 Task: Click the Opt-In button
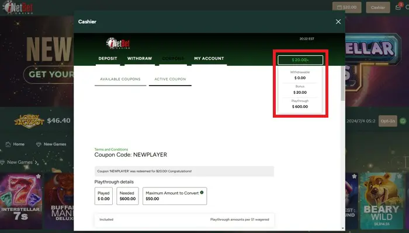point(387,121)
